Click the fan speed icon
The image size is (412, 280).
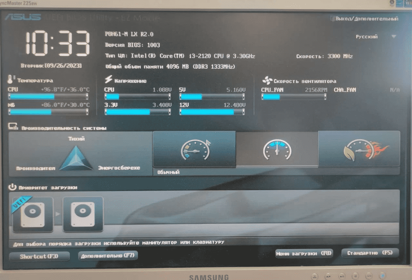point(267,80)
